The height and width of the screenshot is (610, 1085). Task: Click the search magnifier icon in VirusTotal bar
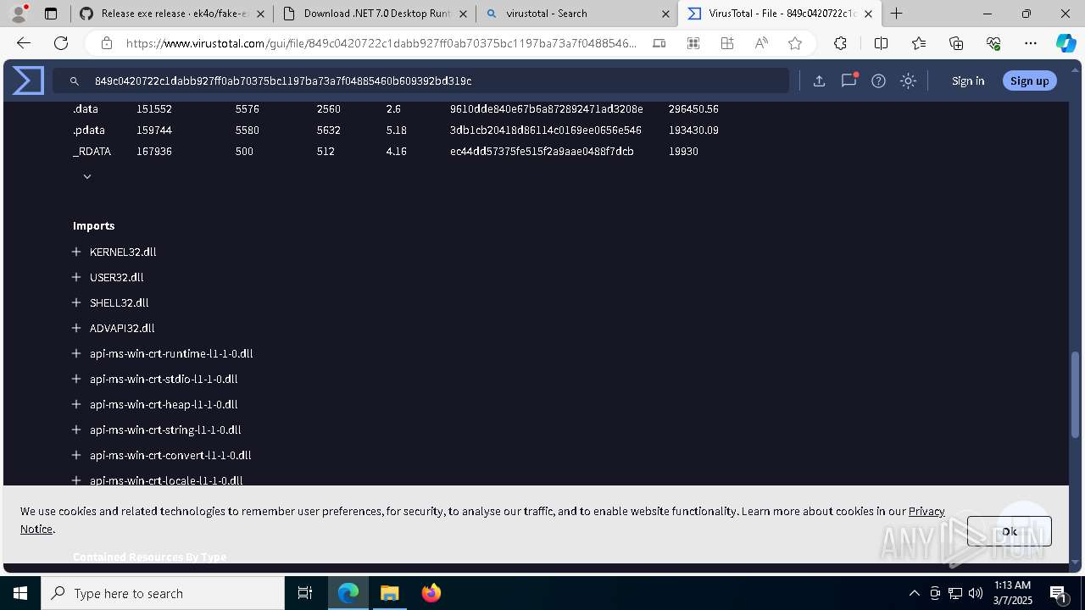[75, 81]
